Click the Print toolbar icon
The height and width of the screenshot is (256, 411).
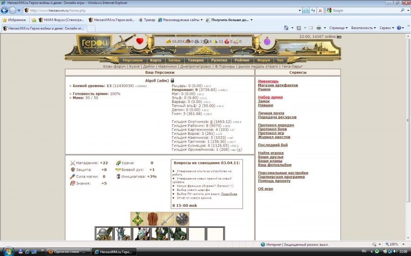pos(319,28)
